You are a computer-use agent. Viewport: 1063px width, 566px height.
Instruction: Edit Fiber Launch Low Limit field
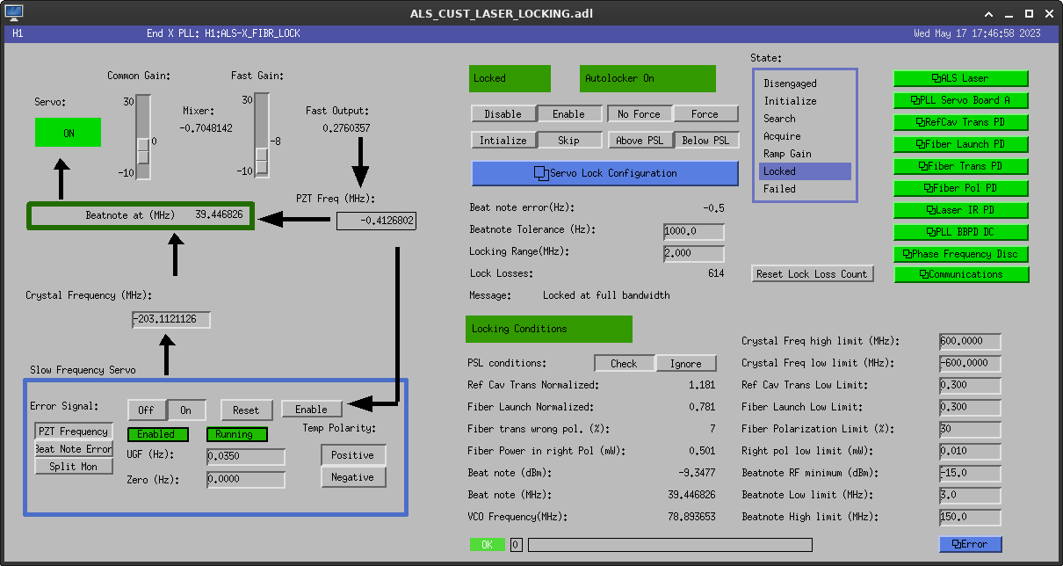click(x=970, y=407)
